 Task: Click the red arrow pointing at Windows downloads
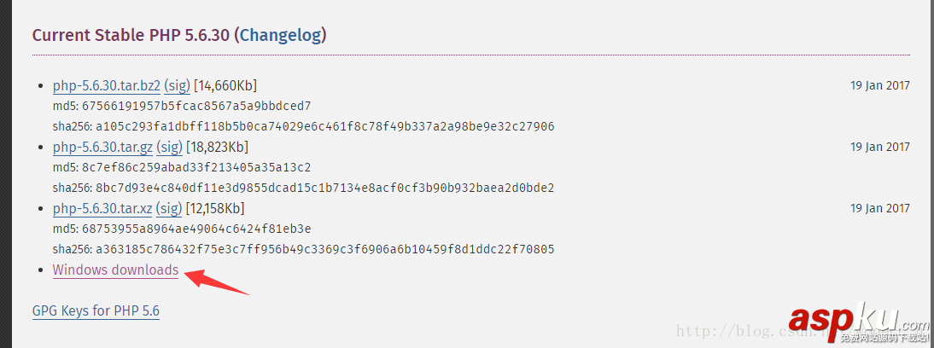(x=218, y=281)
